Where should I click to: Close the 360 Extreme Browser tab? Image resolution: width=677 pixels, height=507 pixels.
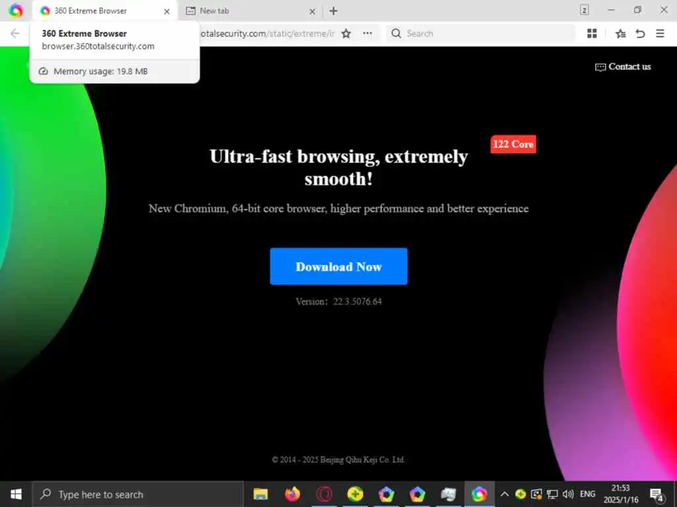[167, 12]
